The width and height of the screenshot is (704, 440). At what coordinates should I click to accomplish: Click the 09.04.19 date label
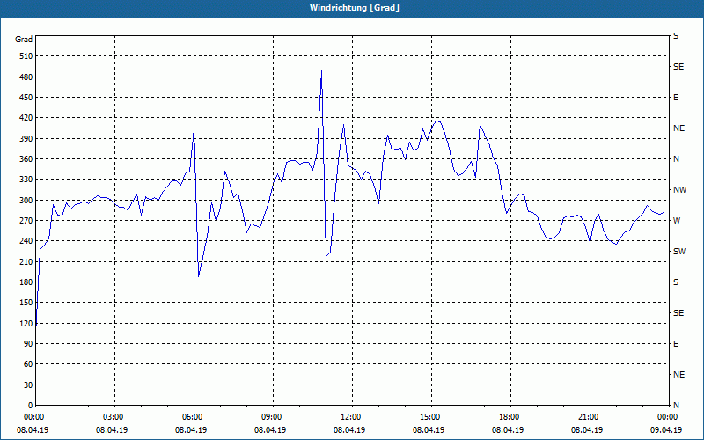[x=667, y=430]
